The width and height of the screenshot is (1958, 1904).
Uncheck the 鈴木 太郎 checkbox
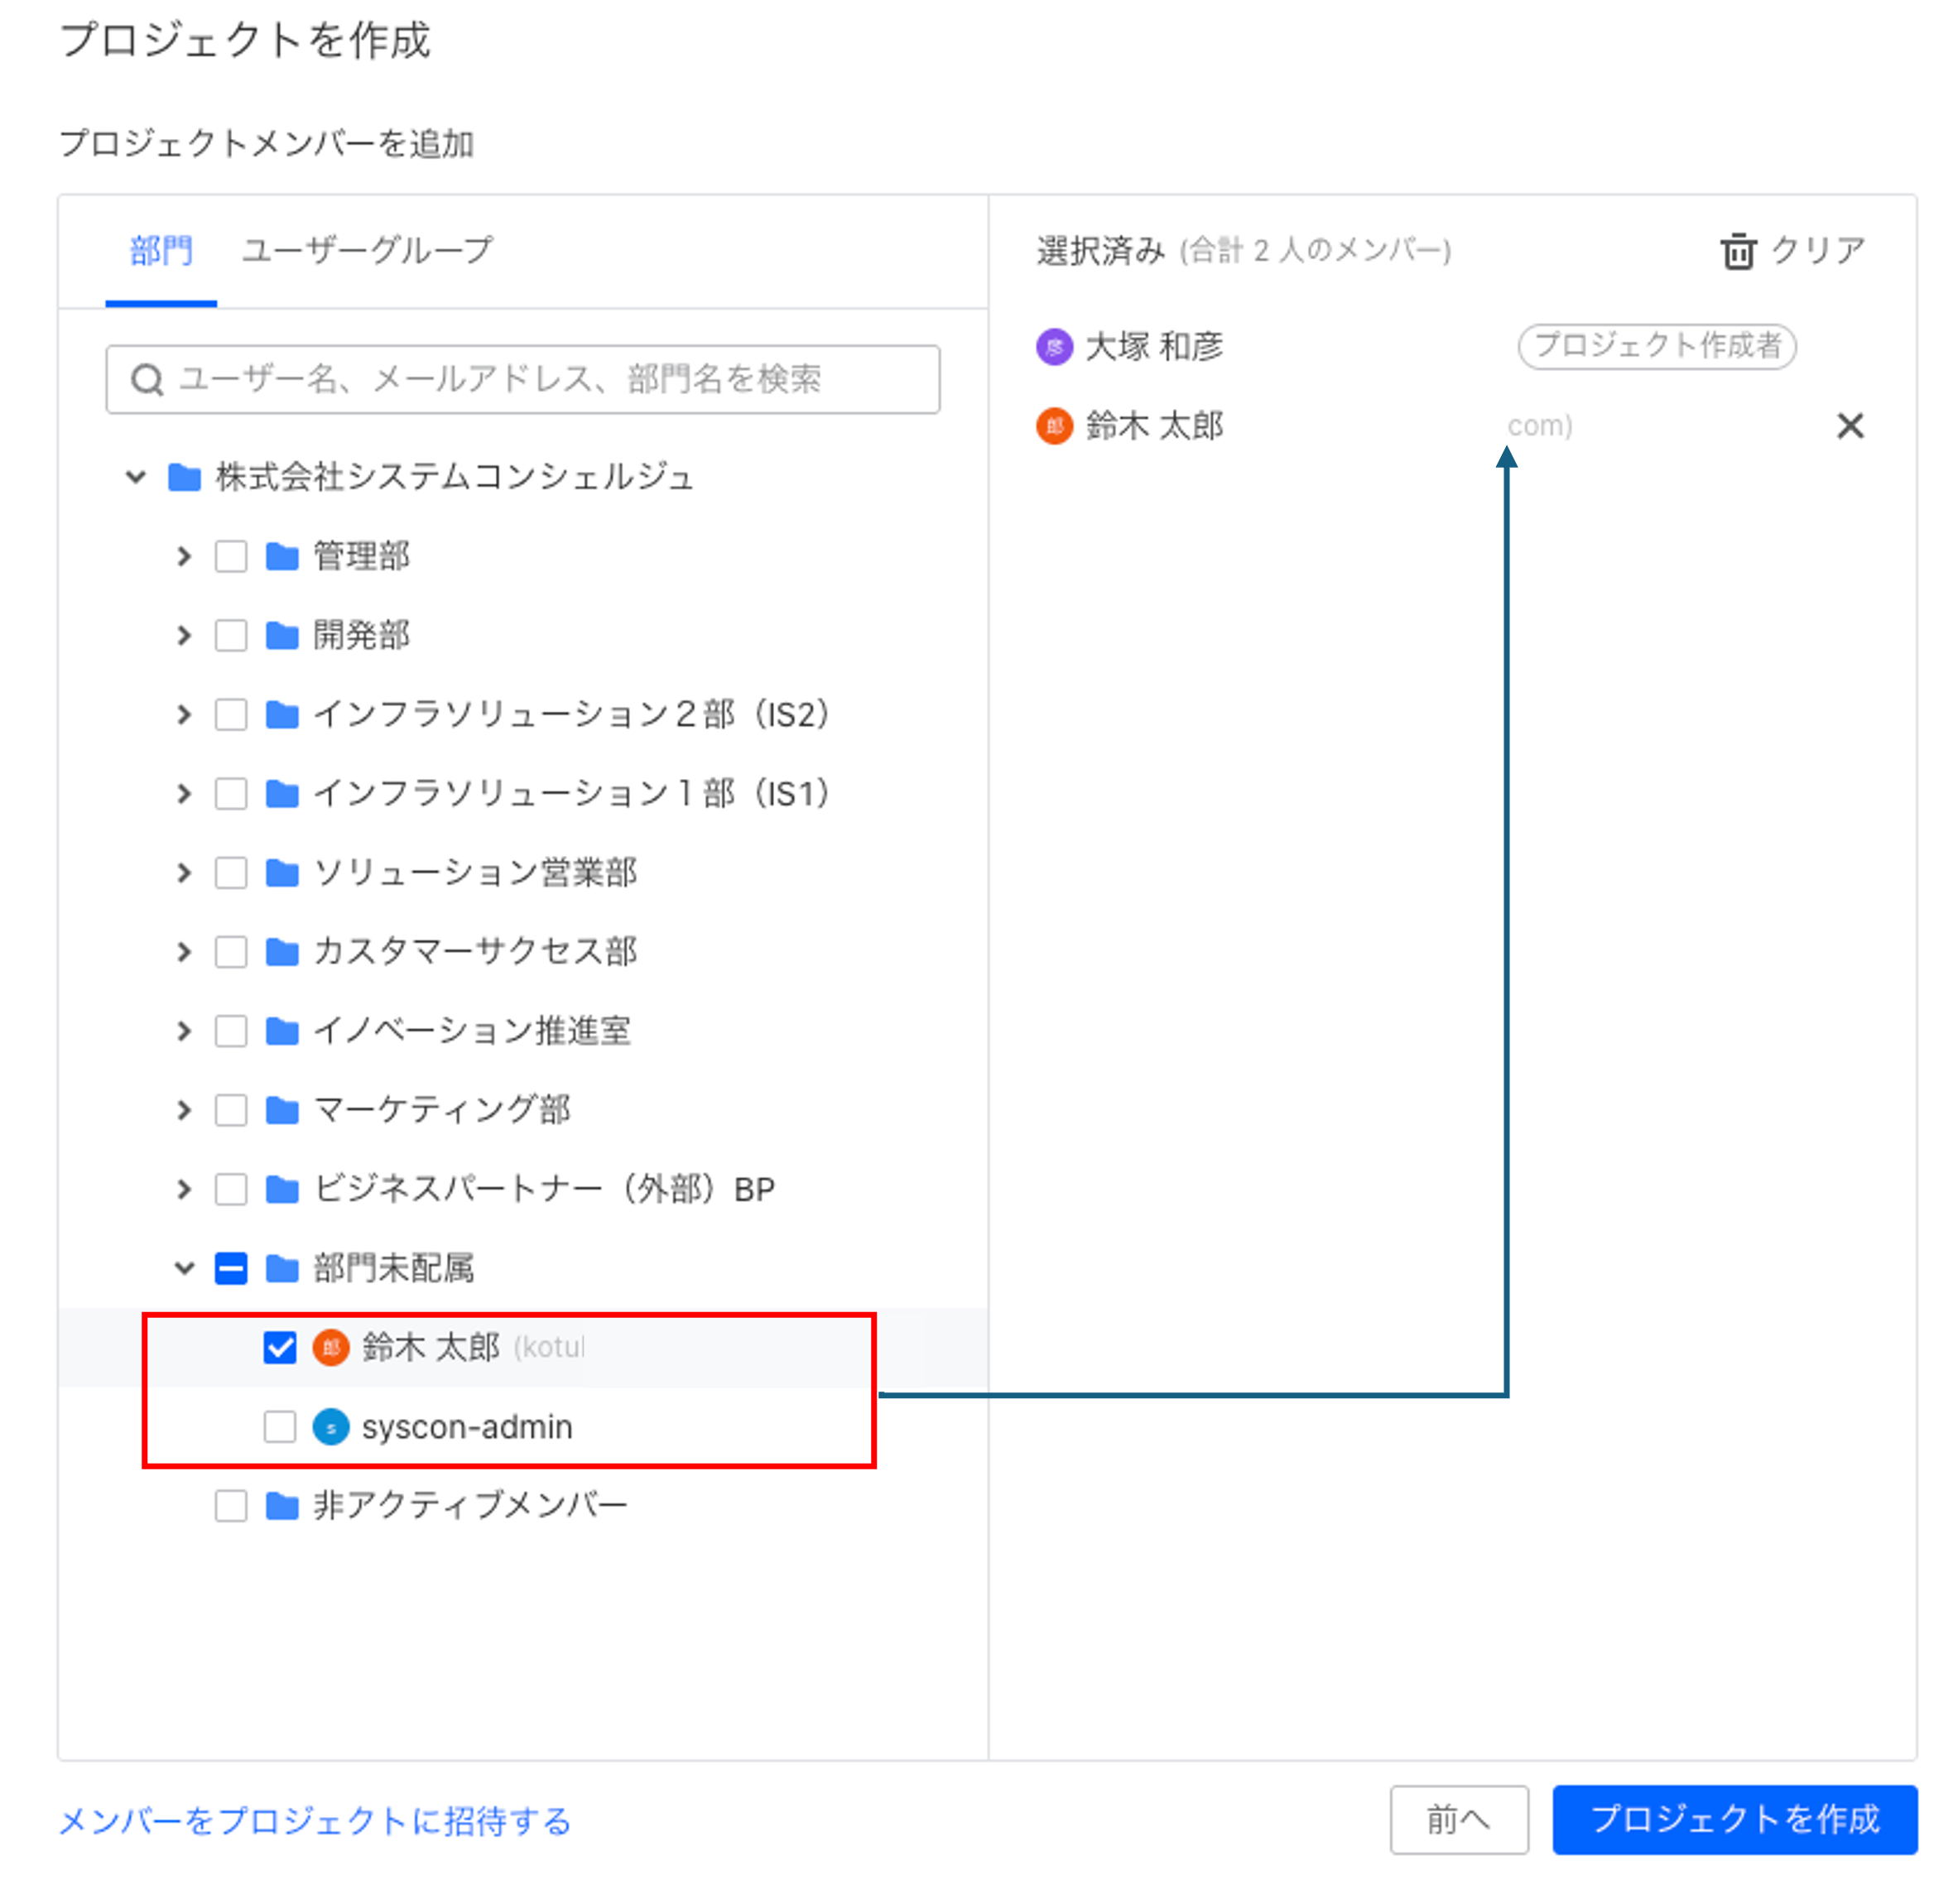coord(280,1347)
